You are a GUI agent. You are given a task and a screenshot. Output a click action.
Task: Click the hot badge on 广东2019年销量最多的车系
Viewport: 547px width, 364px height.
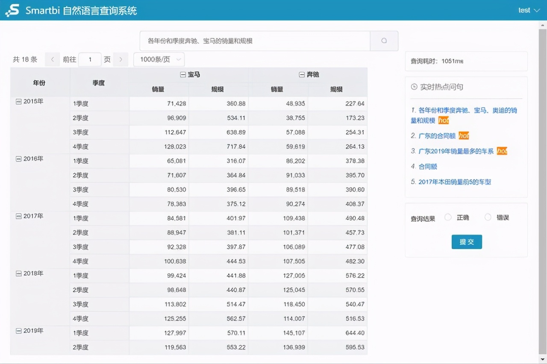point(501,151)
